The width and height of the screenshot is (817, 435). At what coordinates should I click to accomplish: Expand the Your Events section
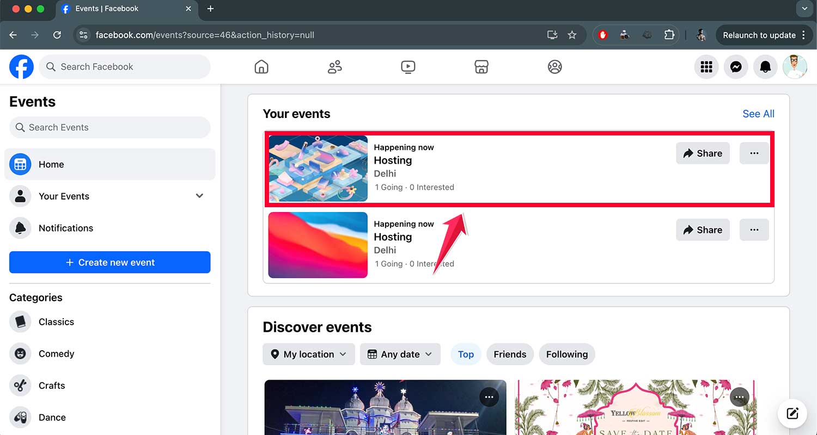[x=199, y=196]
